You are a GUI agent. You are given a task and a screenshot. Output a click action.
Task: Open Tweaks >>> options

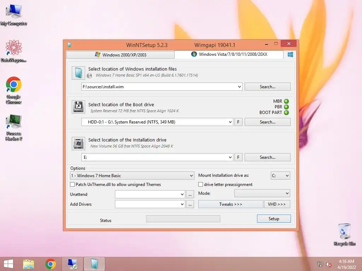230,204
